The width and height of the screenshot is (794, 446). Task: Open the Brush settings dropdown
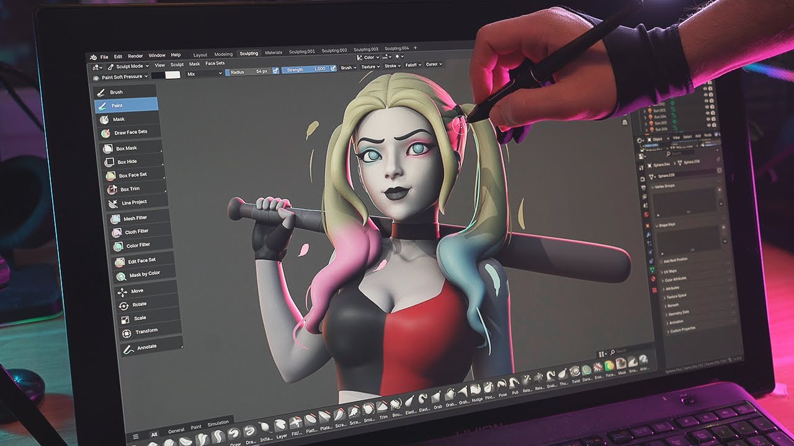click(x=348, y=68)
